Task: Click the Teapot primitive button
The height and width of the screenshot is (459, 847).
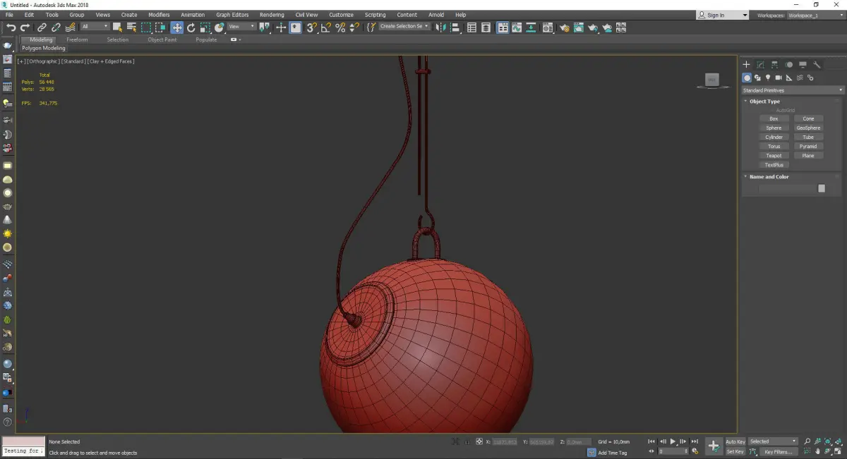Action: point(774,156)
